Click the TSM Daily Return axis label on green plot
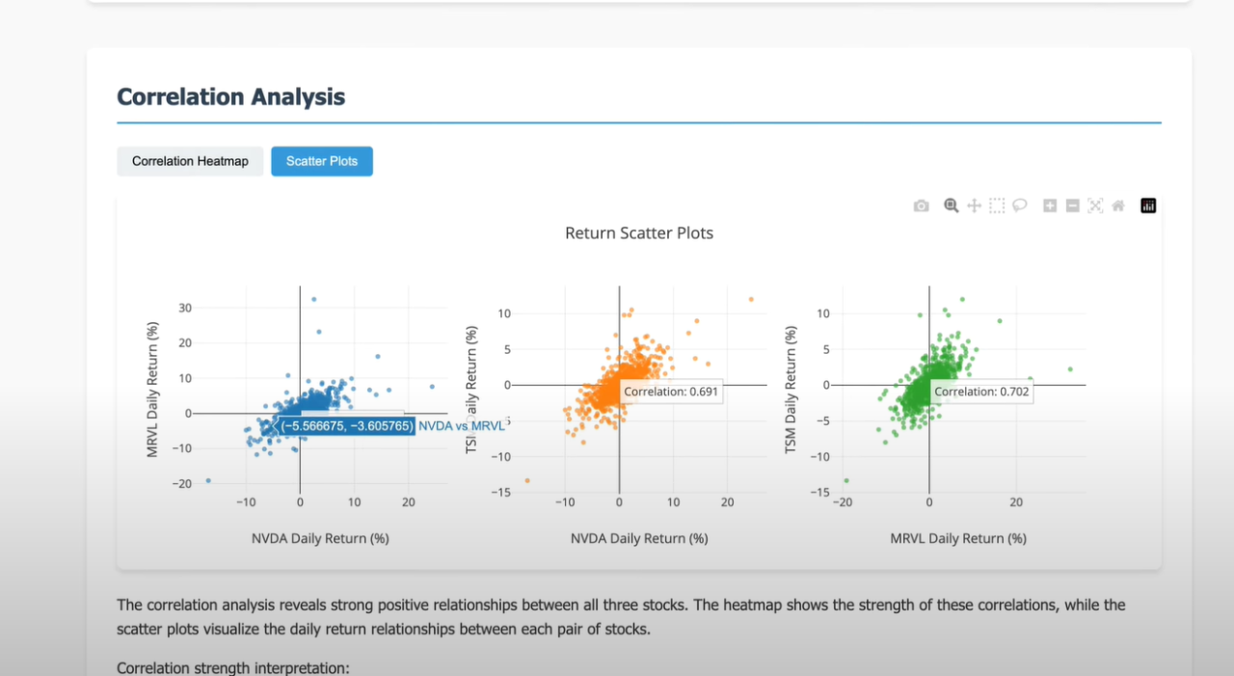The width and height of the screenshot is (1234, 676). pyautogui.click(x=791, y=391)
